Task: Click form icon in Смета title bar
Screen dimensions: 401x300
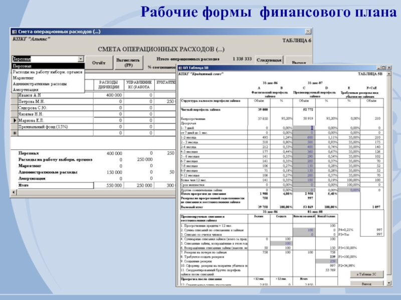Action: (15, 31)
